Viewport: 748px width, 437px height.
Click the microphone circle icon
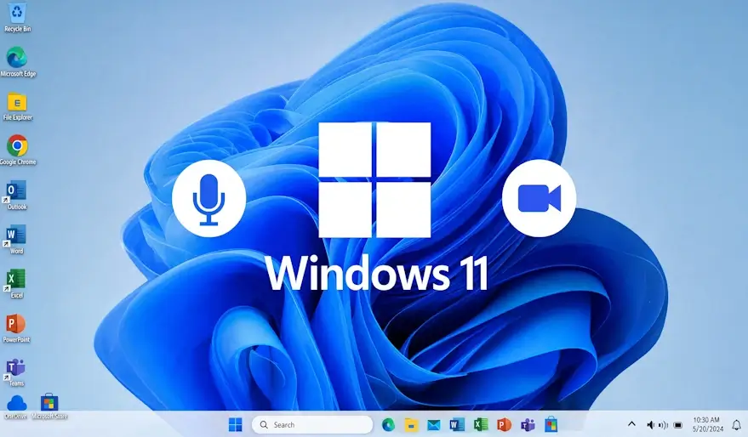tap(209, 198)
